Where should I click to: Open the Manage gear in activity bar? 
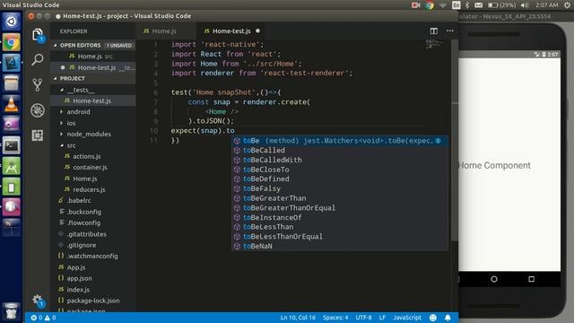38,301
